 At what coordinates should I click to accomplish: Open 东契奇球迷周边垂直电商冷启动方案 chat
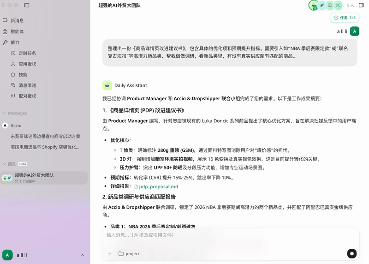(45, 136)
